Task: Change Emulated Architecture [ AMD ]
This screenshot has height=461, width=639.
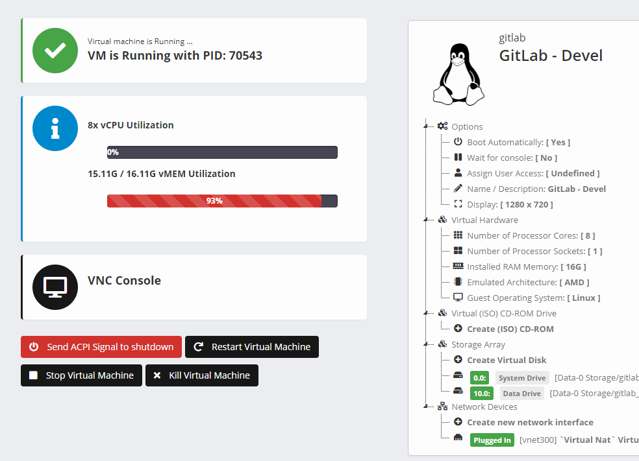Action: pos(574,283)
